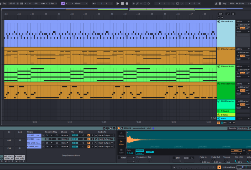This screenshot has height=170, width=251.
Task: Adjust the Transp knob
Action: (225, 161)
